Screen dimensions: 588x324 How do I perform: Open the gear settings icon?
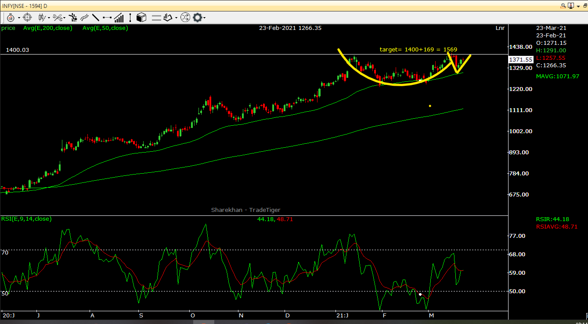(198, 18)
